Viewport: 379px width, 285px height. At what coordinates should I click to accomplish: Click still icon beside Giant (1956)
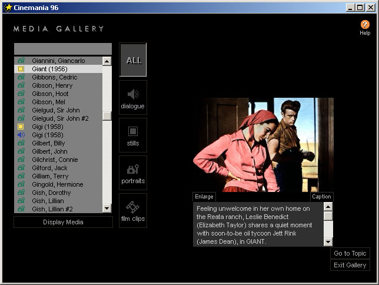click(21, 69)
